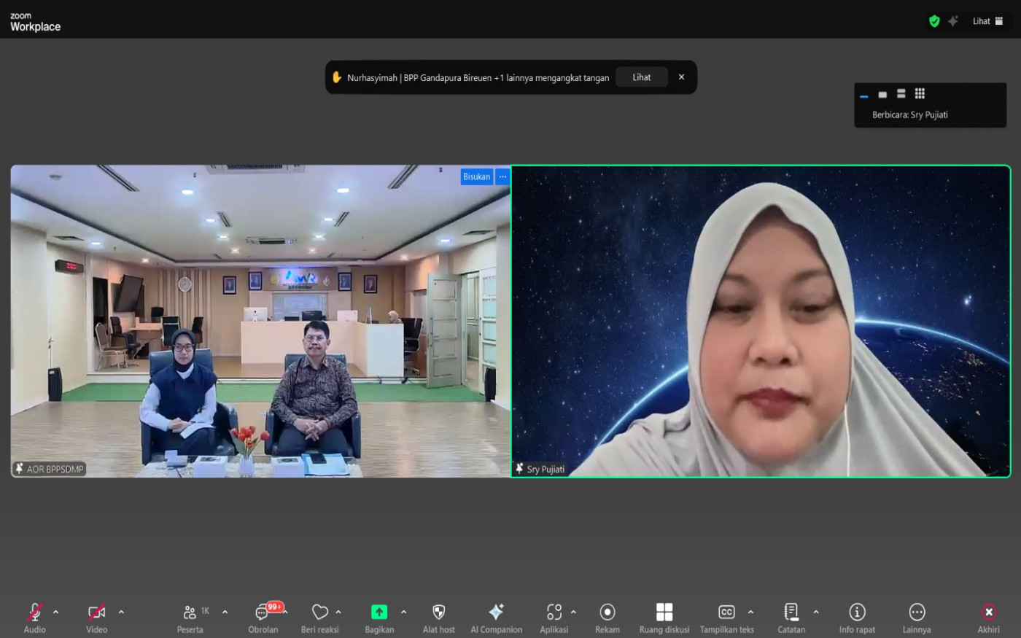Launch the AI Companion
Screen dimensions: 1021x638
(x=496, y=617)
